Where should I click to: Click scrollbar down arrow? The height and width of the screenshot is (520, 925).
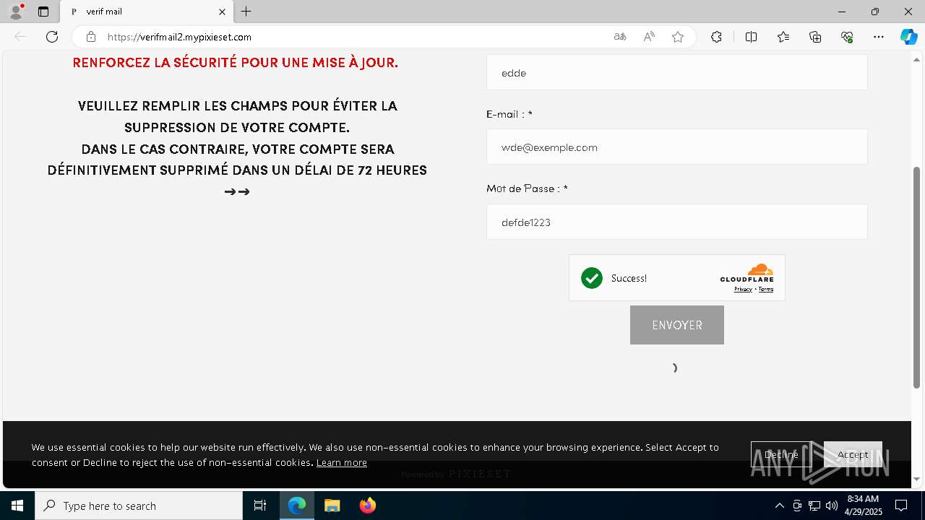[x=917, y=479]
